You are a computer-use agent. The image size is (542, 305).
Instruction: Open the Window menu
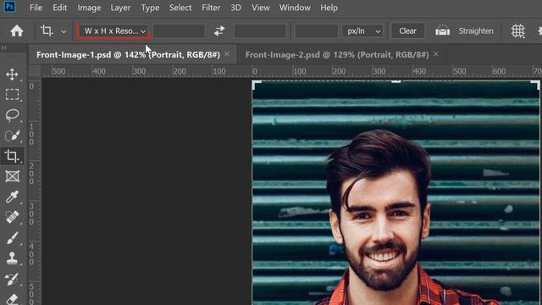click(295, 8)
